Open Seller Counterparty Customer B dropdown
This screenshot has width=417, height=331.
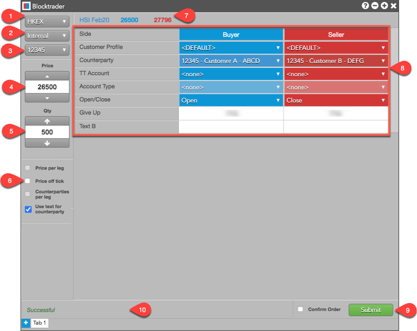click(x=336, y=61)
